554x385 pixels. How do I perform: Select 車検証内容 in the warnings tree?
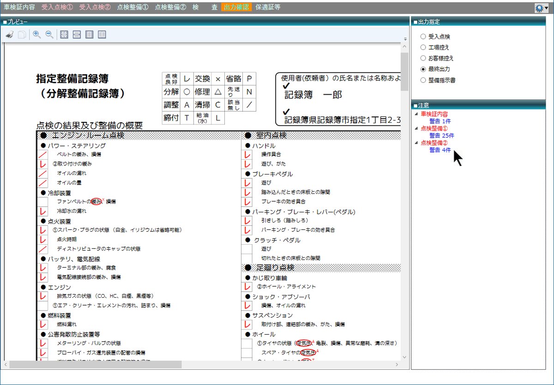tap(434, 114)
